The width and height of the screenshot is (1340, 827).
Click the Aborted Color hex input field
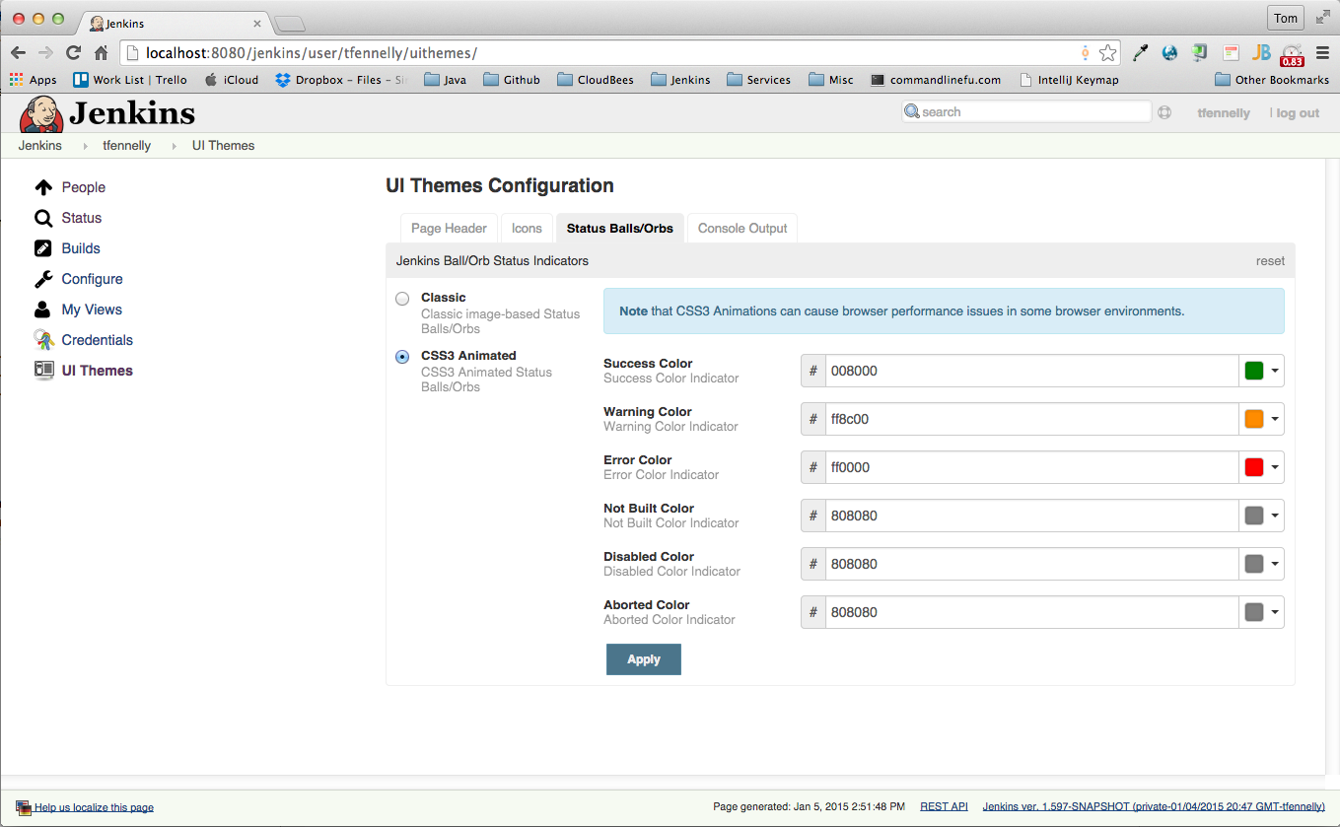click(1032, 612)
